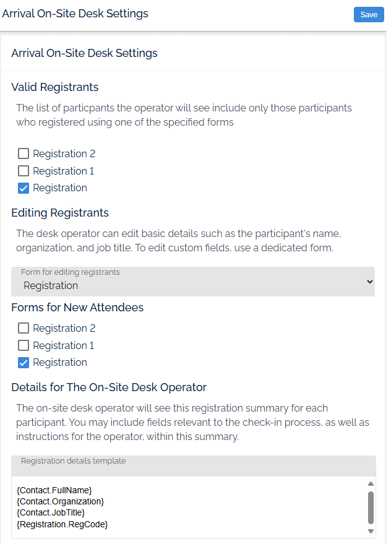Viewport: 391px width, 544px height.
Task: Click the dropdown chevron arrow beside Registration
Action: [x=370, y=282]
